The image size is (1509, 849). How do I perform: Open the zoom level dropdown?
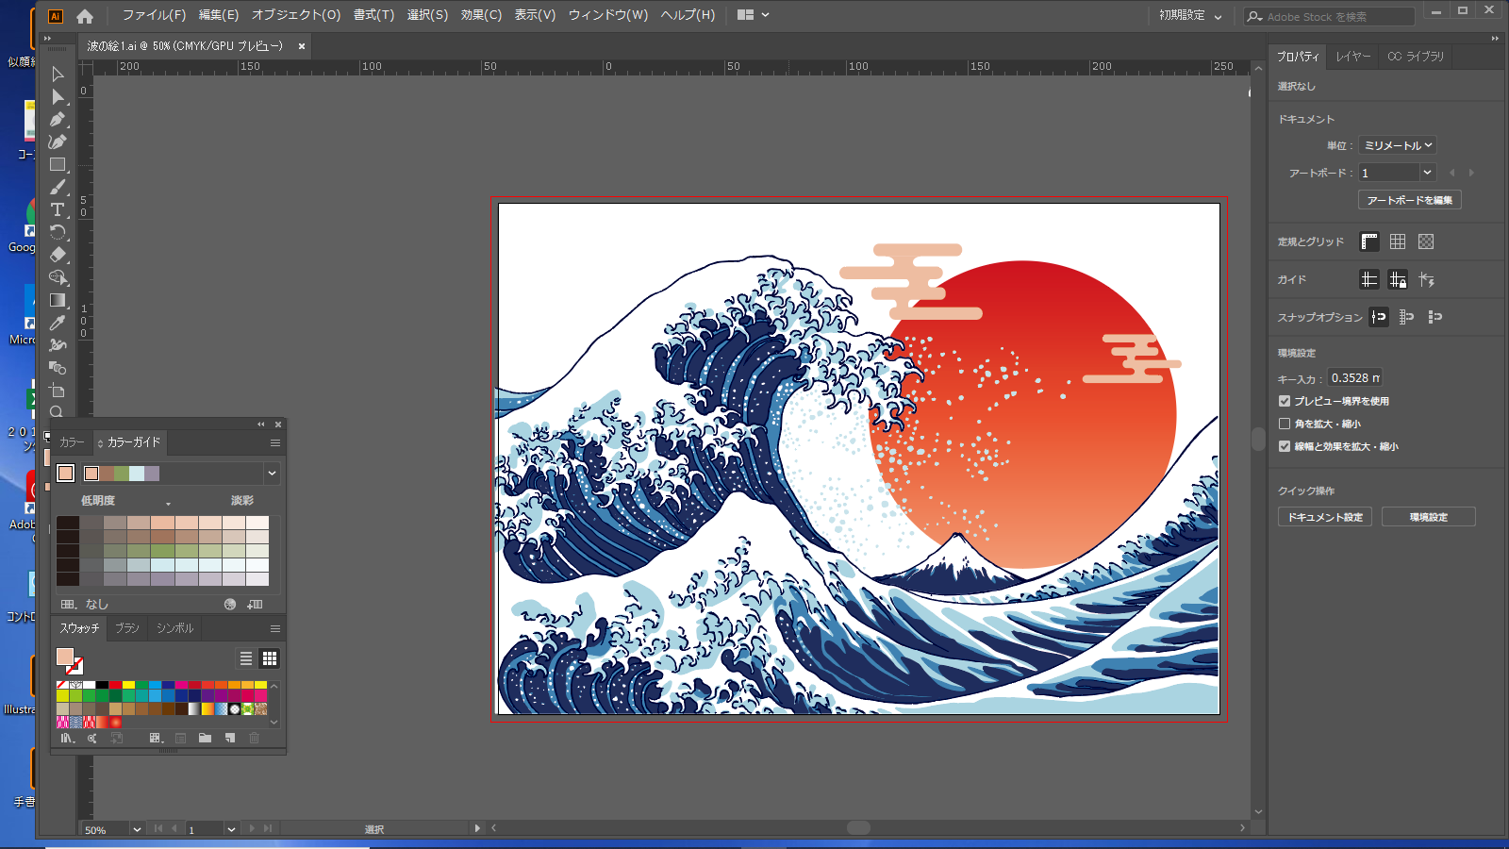(x=137, y=829)
